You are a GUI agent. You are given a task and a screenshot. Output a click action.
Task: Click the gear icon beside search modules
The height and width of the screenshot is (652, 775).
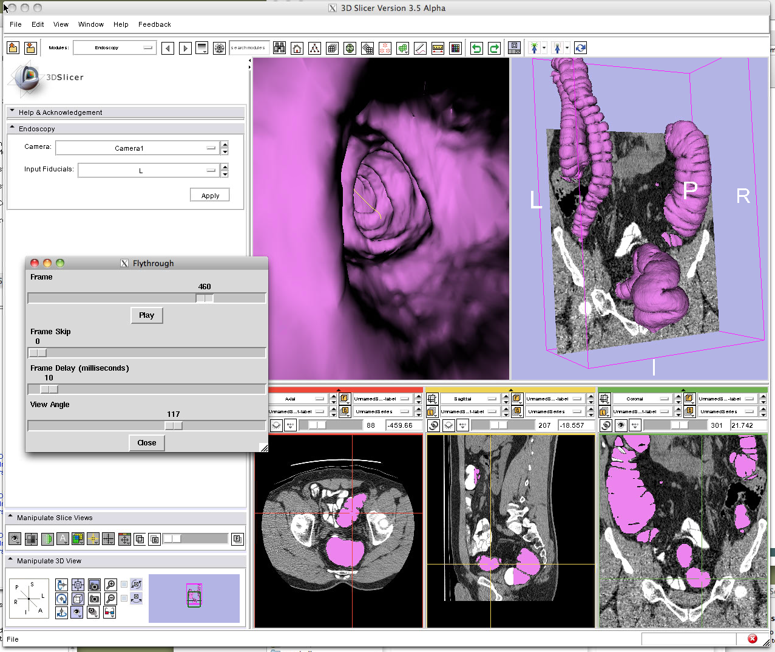coord(220,49)
